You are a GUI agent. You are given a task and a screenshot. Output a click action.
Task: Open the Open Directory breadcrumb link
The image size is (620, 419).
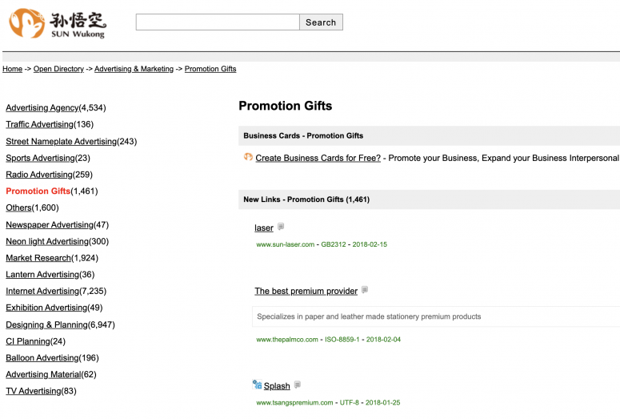point(58,69)
